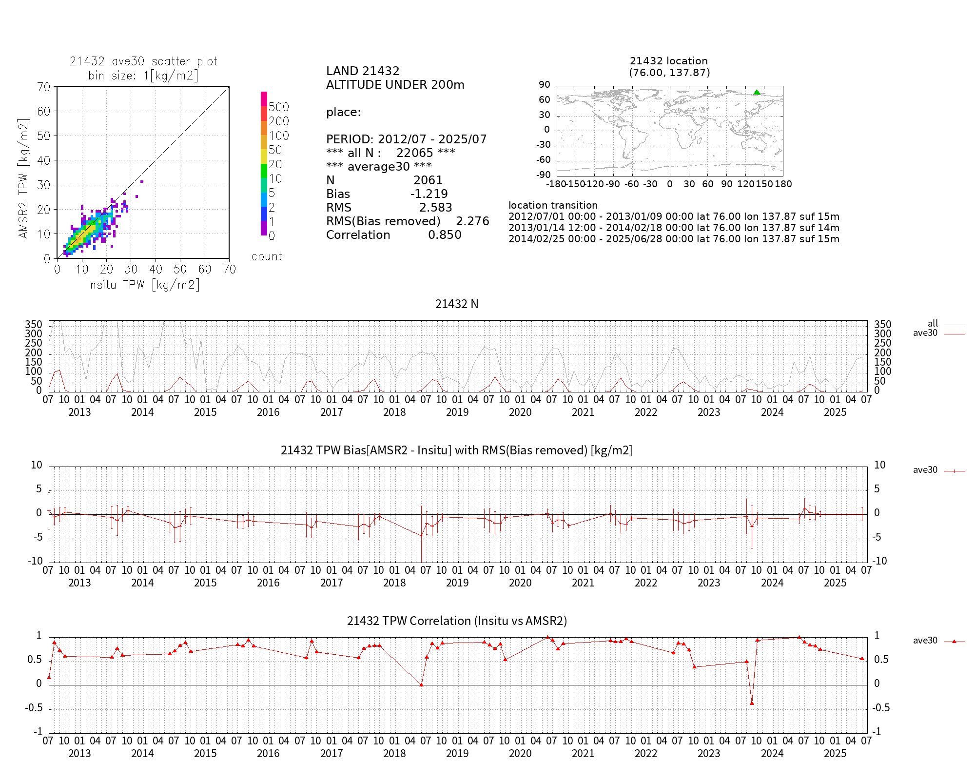Click the TPW Correlation chart title

coord(457,621)
